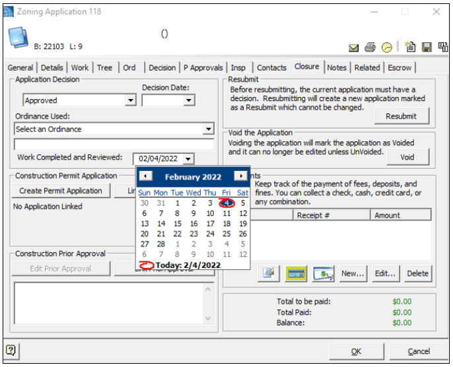Click Create Permit Application button
The image size is (453, 367).
[x=61, y=191]
